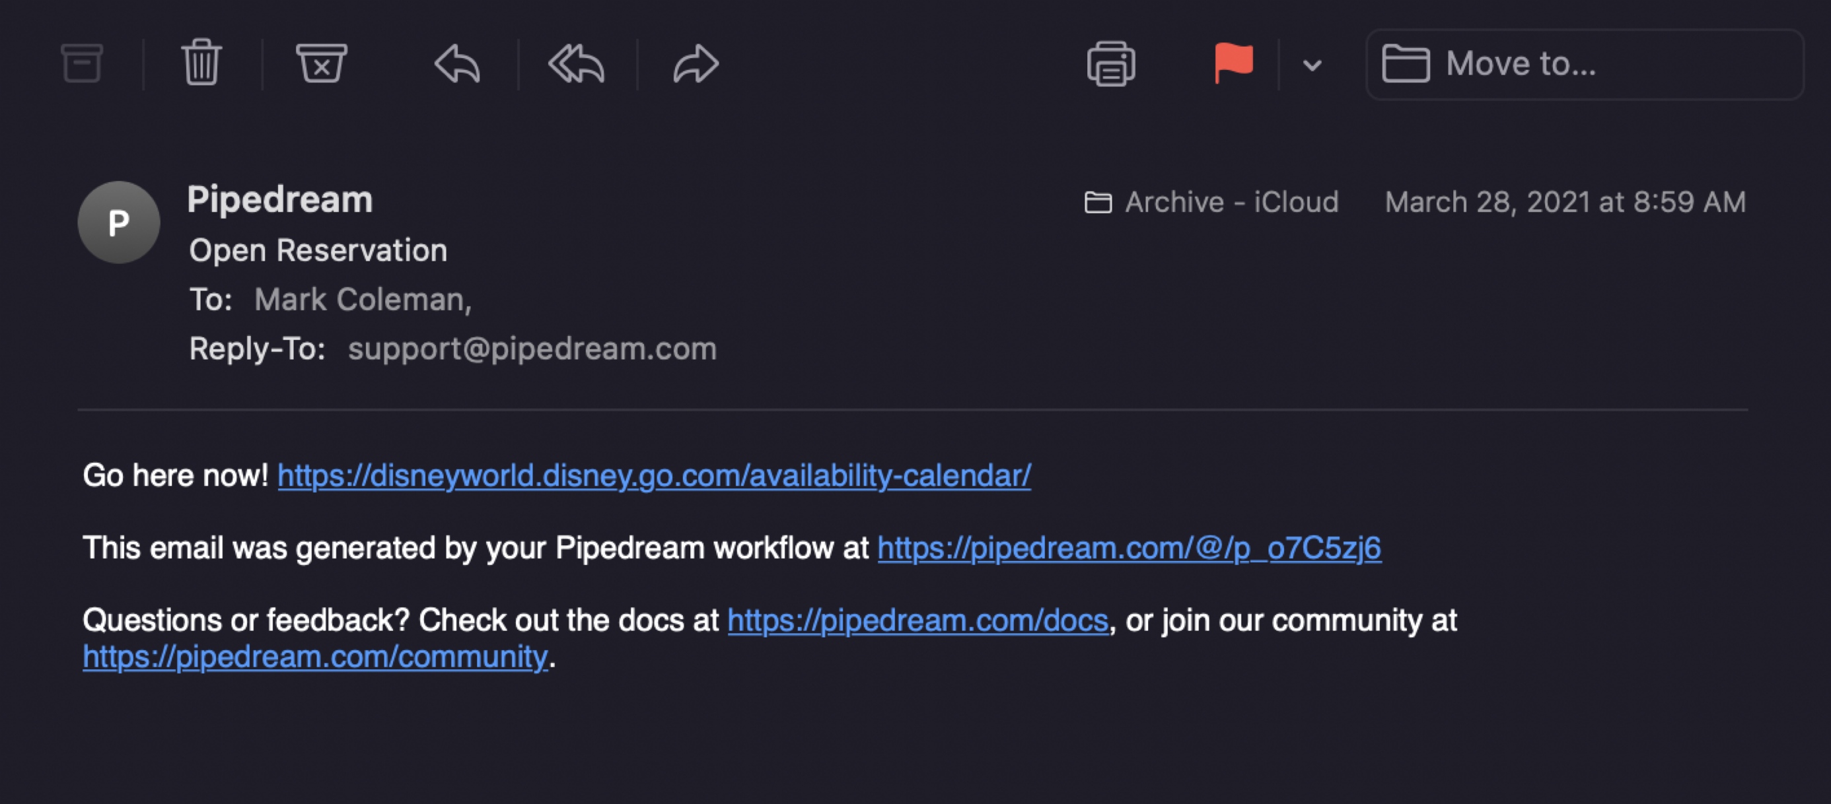Archive this Pipedream email
The height and width of the screenshot is (804, 1831).
coord(82,63)
